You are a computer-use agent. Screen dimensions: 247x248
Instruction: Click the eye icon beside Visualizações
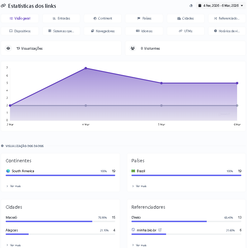(8, 49)
